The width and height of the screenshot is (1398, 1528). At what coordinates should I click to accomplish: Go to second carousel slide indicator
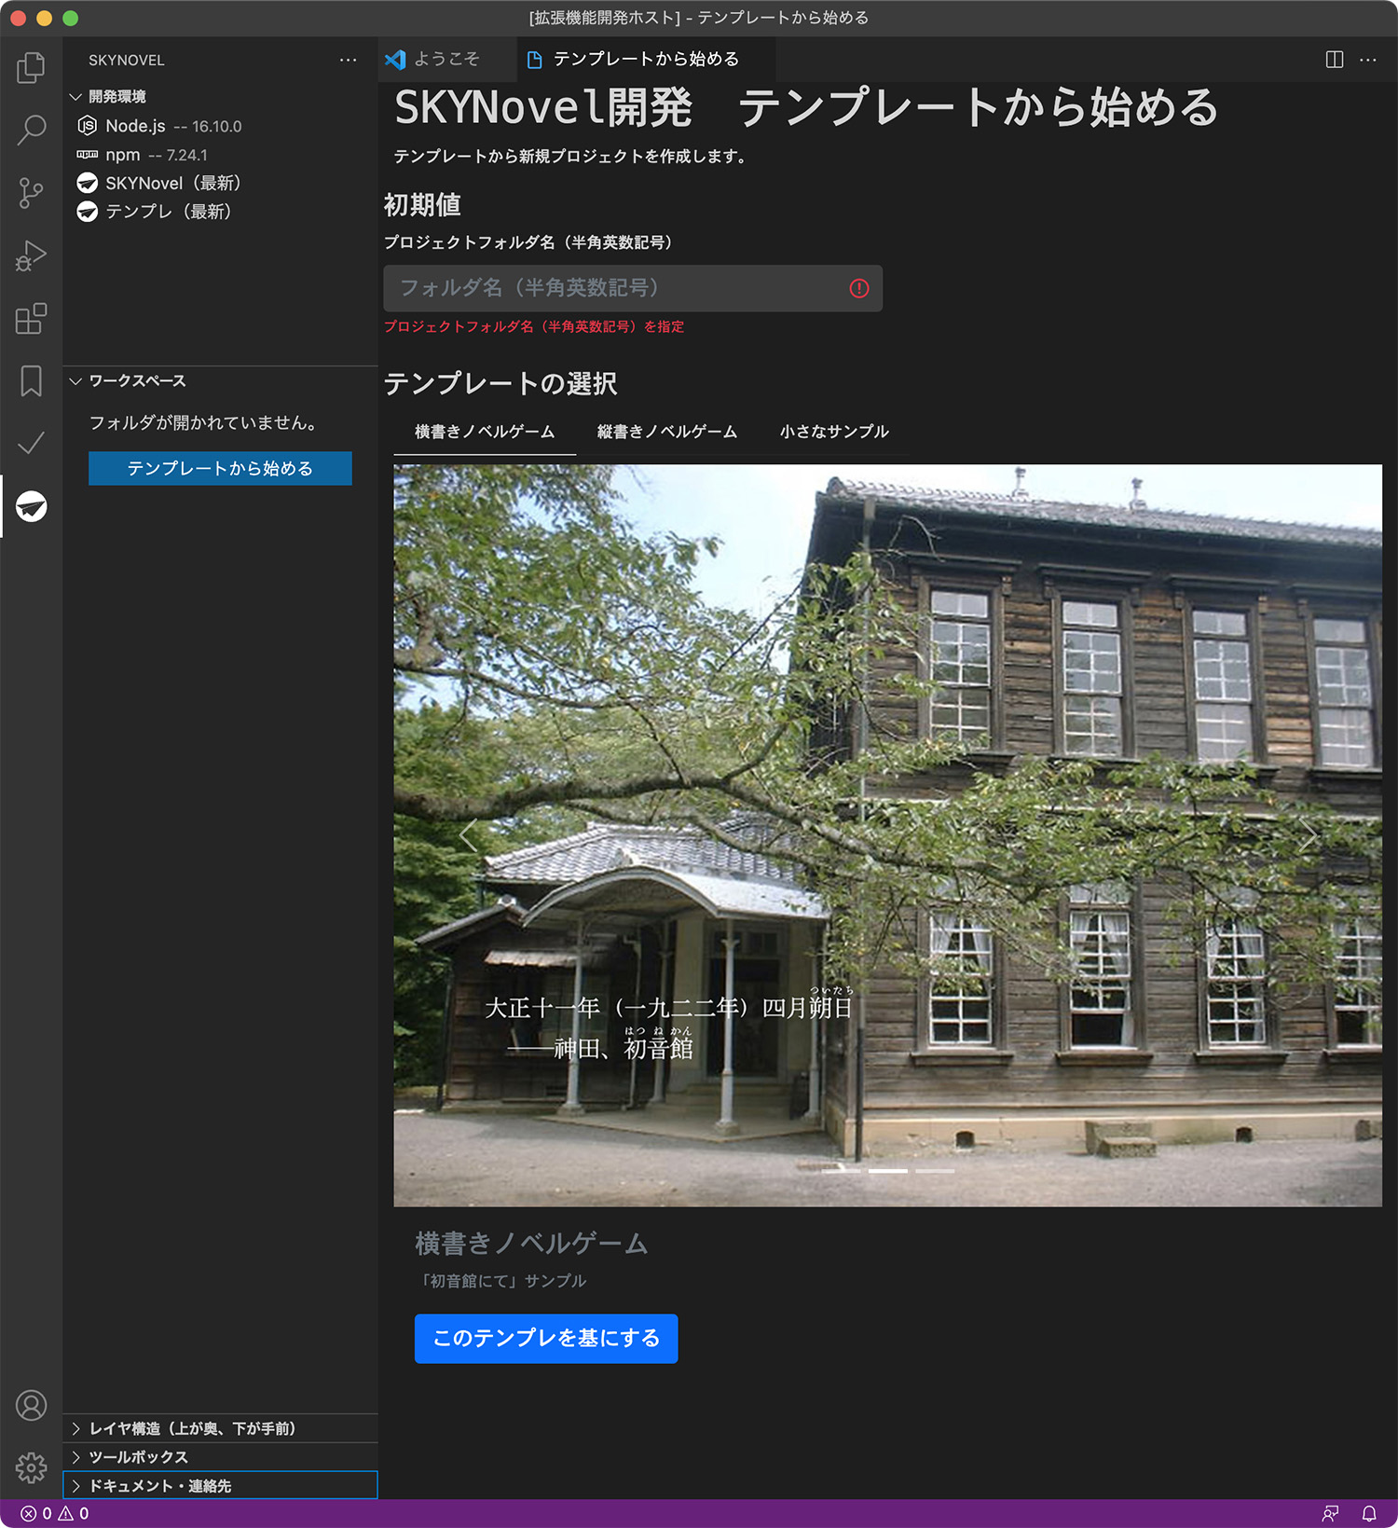[888, 1170]
